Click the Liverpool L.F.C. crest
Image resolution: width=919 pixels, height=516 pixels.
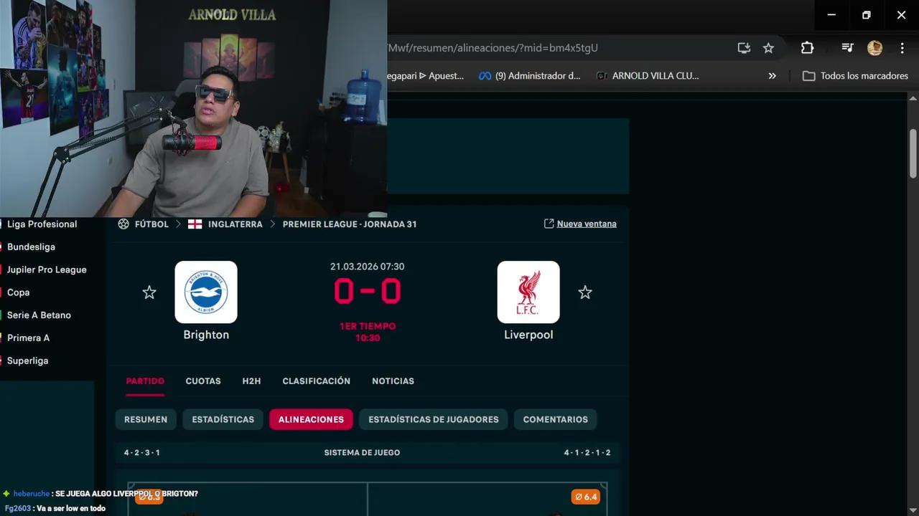pos(528,292)
